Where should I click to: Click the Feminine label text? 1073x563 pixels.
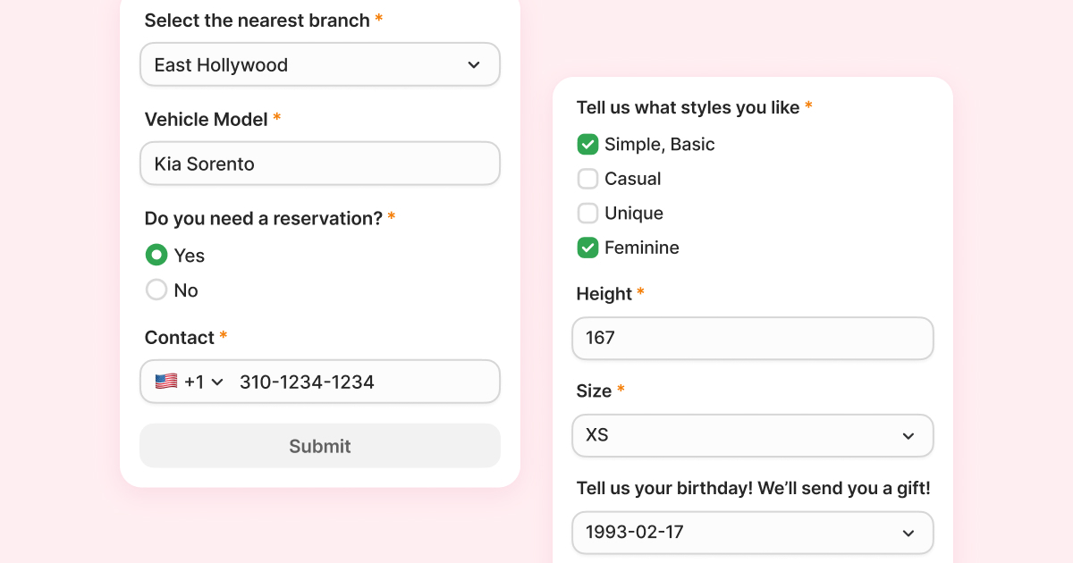tap(641, 248)
